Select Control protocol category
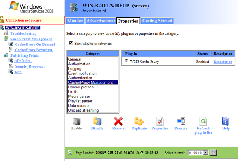 [x=93, y=87]
